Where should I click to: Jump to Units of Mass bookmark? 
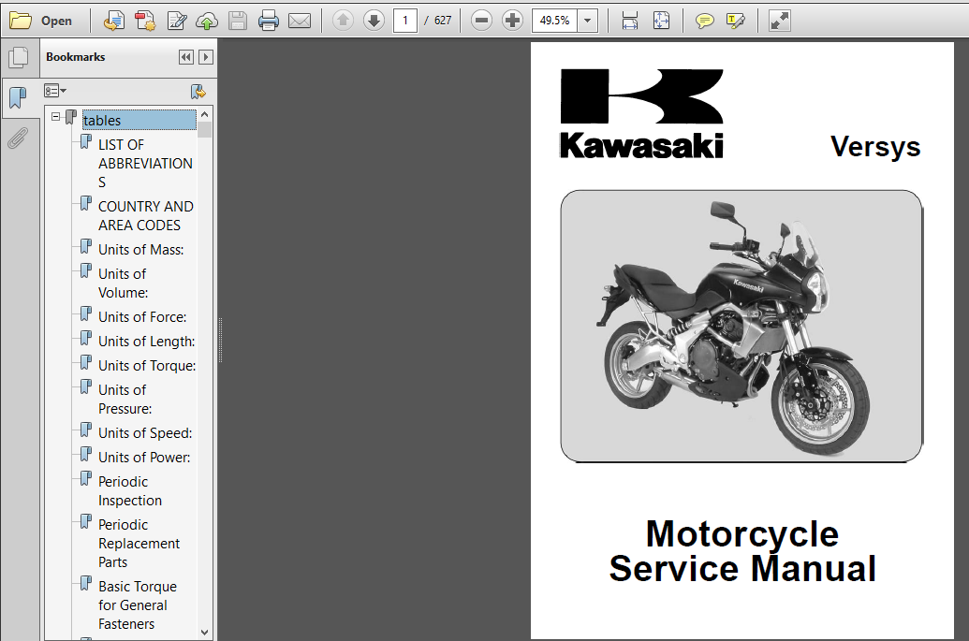pyautogui.click(x=140, y=250)
